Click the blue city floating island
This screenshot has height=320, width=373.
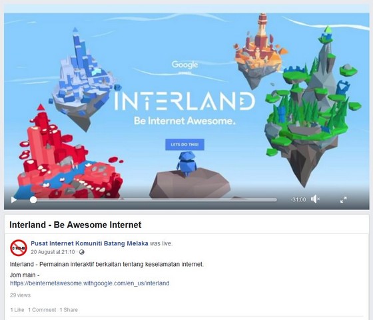pyautogui.click(x=83, y=81)
